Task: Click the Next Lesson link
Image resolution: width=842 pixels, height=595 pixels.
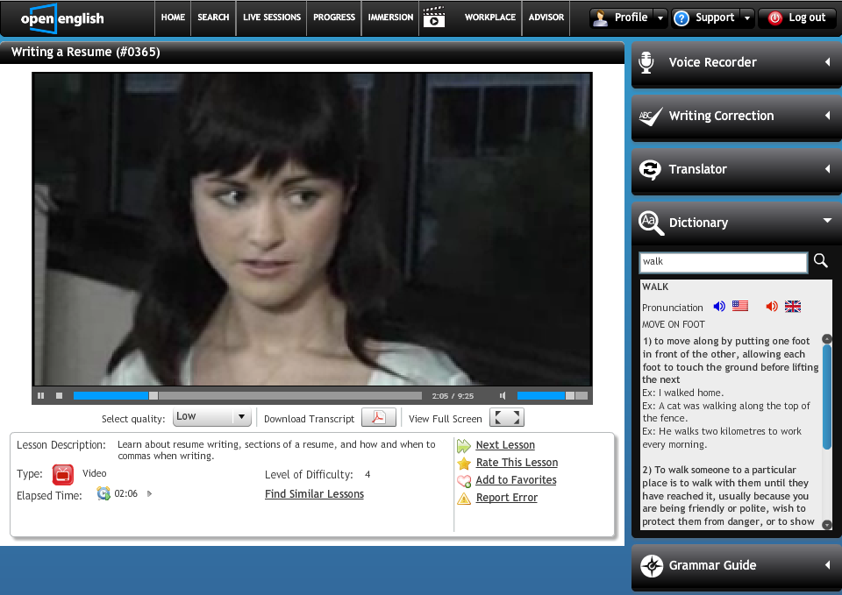Action: coord(505,445)
